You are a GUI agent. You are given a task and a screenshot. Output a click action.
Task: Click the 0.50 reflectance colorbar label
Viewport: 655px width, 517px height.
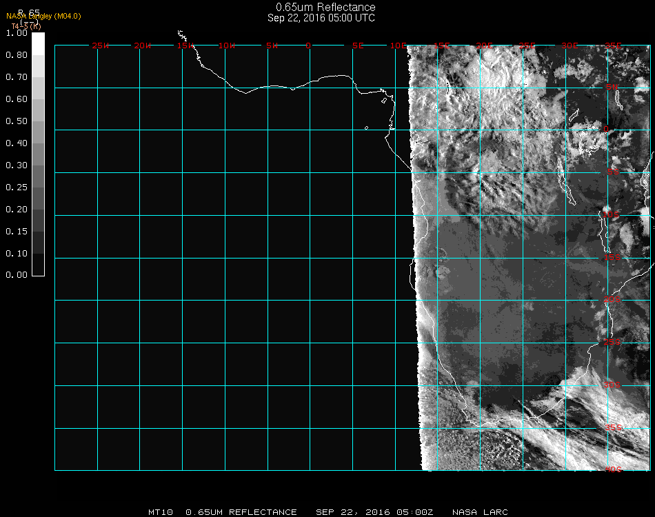pos(16,121)
